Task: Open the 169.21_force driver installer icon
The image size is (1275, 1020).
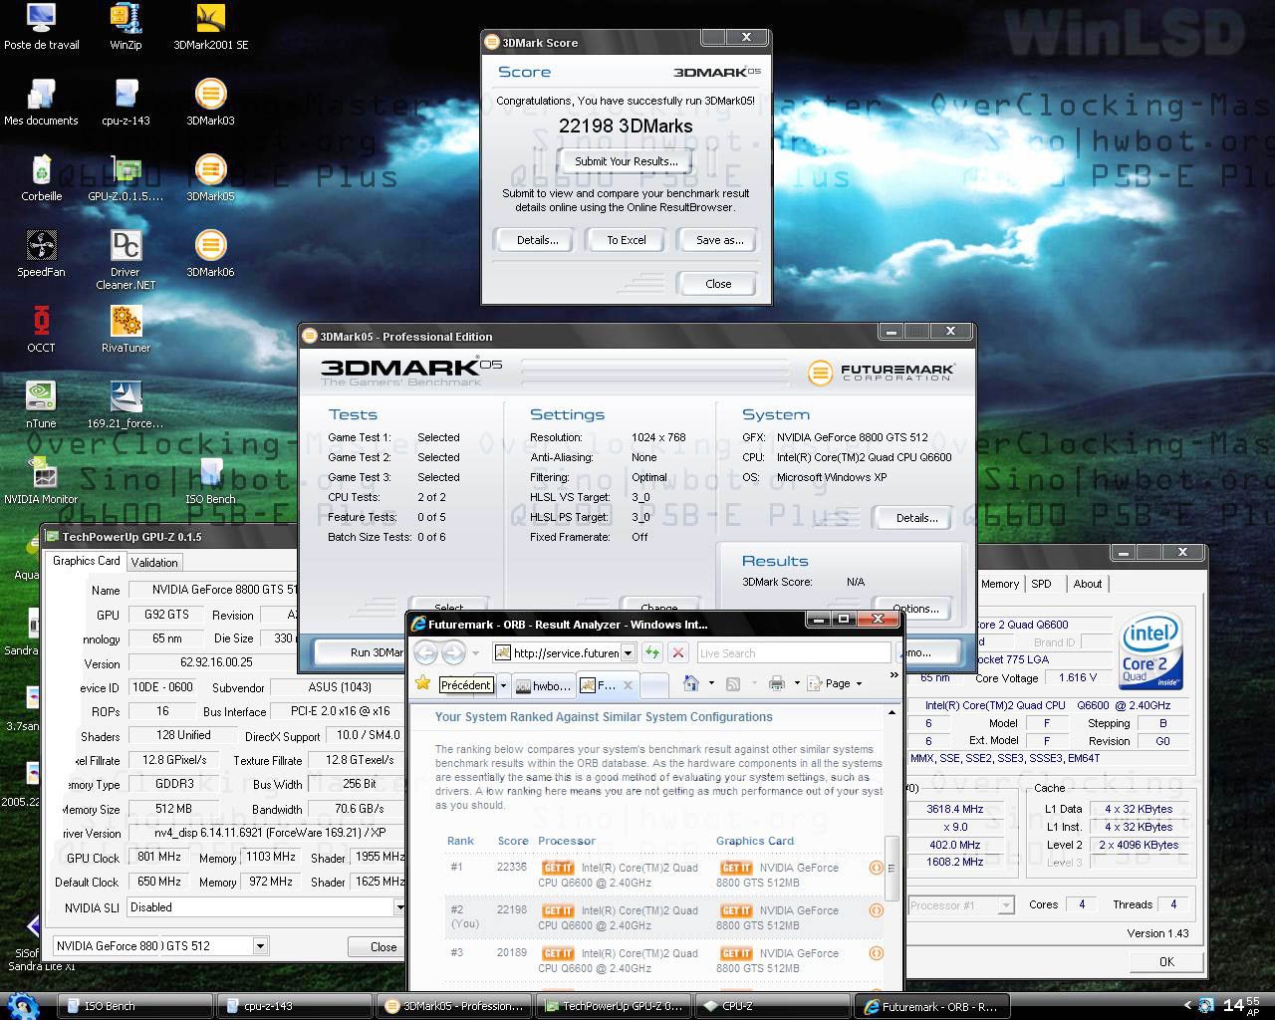Action: (126, 405)
